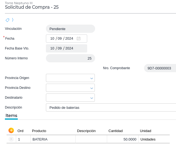This screenshot has width=176, height=149.
Task: Click the Vinculación Pendiente field
Action: [x=70, y=29]
